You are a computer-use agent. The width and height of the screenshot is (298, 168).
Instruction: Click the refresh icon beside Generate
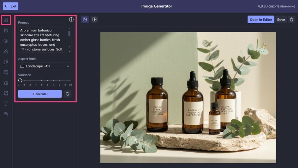coord(68,94)
